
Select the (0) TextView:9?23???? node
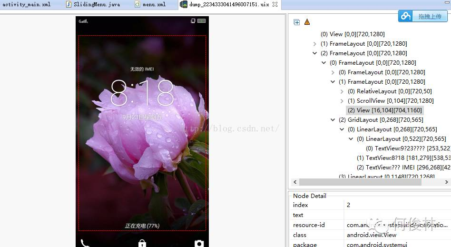coord(408,148)
